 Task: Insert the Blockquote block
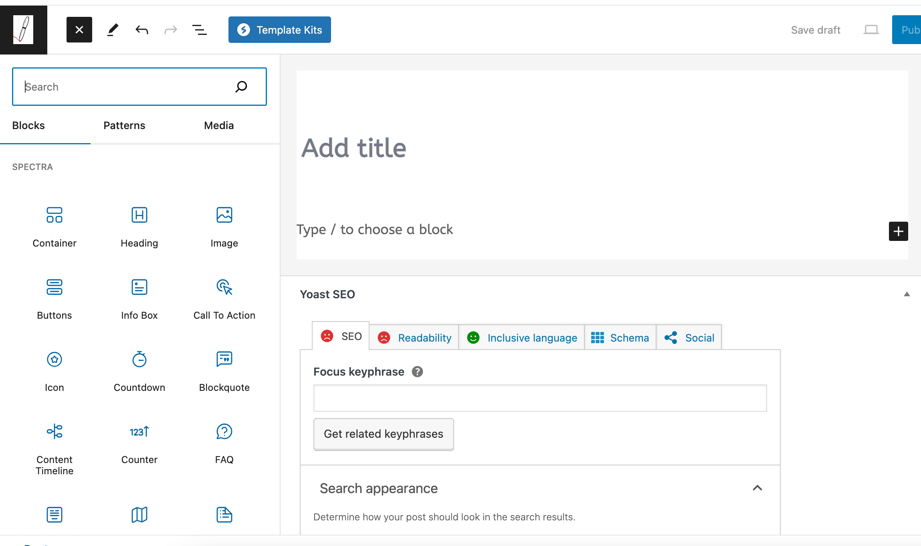(x=224, y=371)
